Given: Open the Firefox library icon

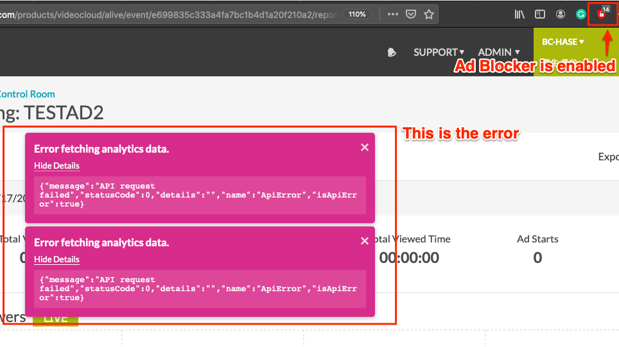Looking at the screenshot, I should click(x=519, y=13).
